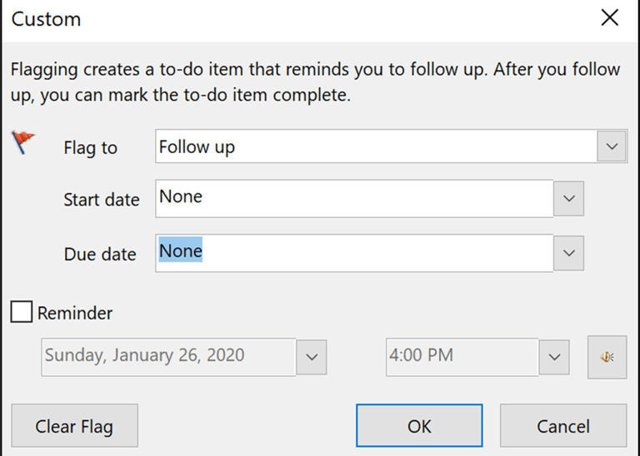The height and width of the screenshot is (456, 640).
Task: Click the highlighted Due date None field
Action: (354, 252)
